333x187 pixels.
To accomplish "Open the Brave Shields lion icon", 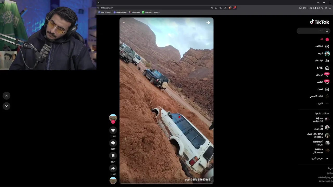I will pos(230,8).
